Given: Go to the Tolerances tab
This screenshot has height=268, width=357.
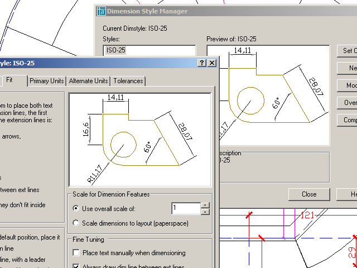Looking at the screenshot, I should (128, 81).
